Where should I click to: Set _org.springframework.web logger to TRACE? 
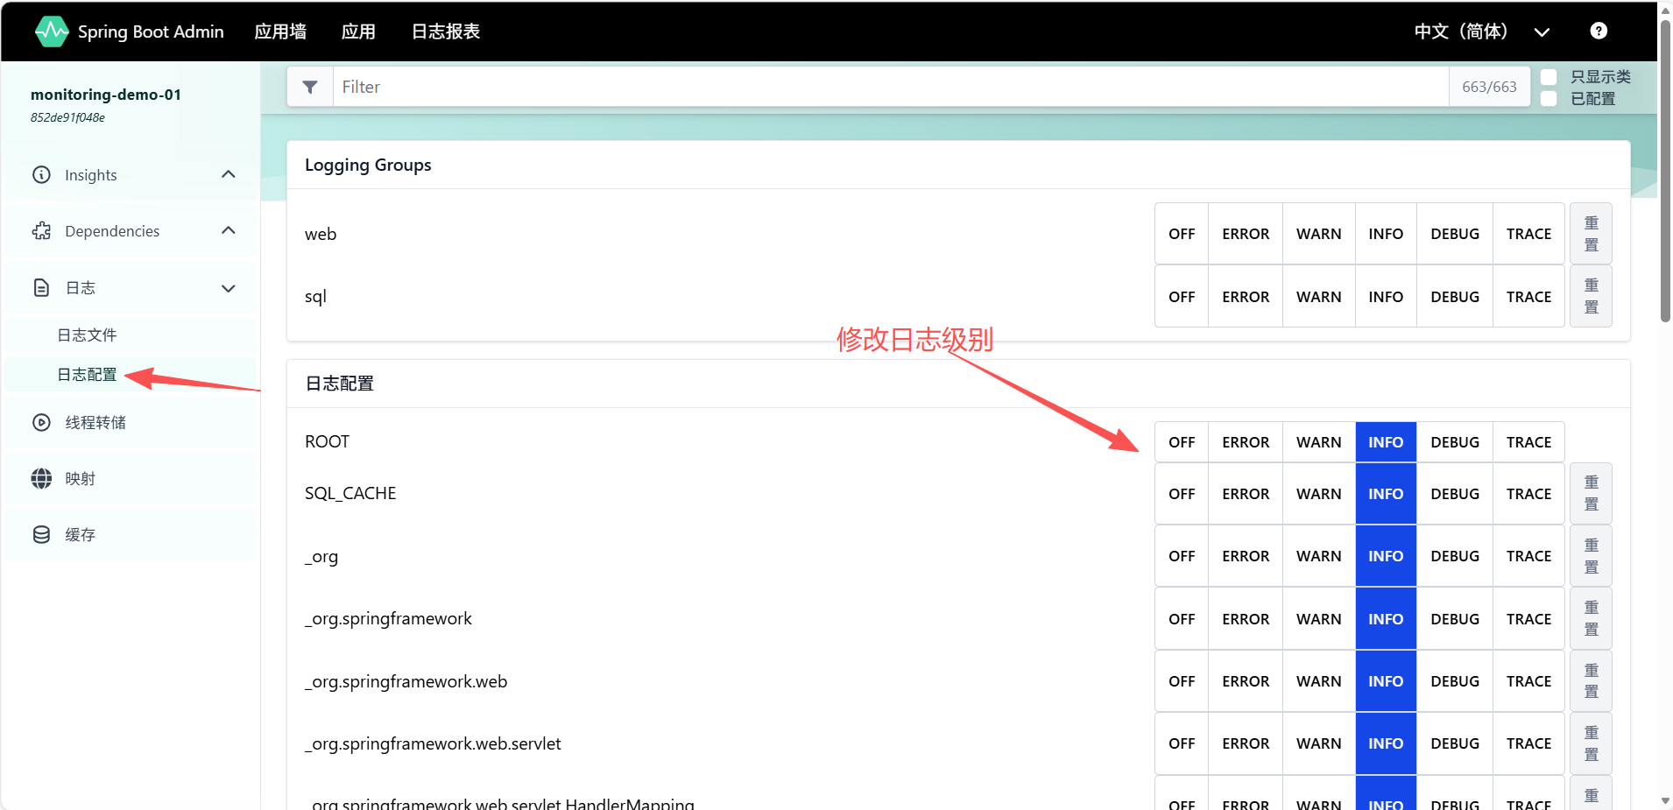pos(1528,681)
